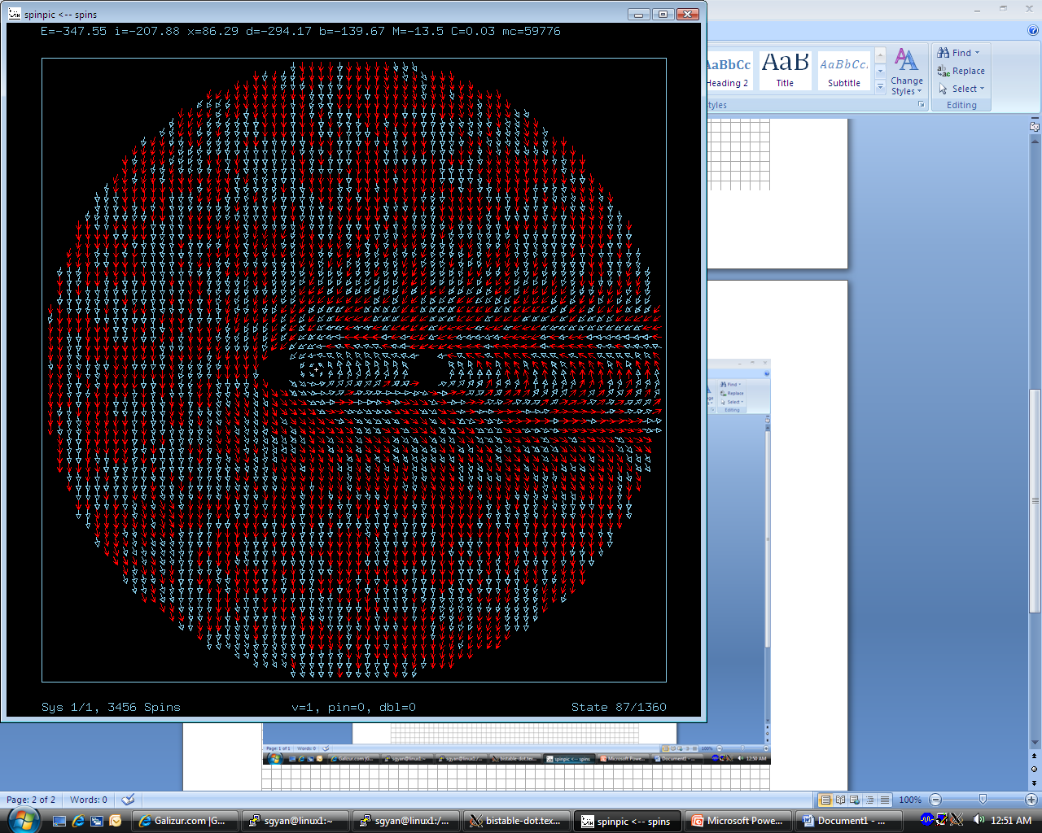Click the zoom out minus button
The image size is (1042, 833).
tap(935, 800)
